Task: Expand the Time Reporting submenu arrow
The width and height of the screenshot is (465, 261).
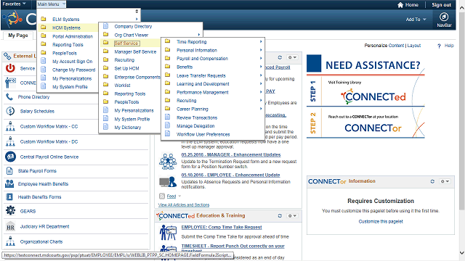Action: coord(261,42)
